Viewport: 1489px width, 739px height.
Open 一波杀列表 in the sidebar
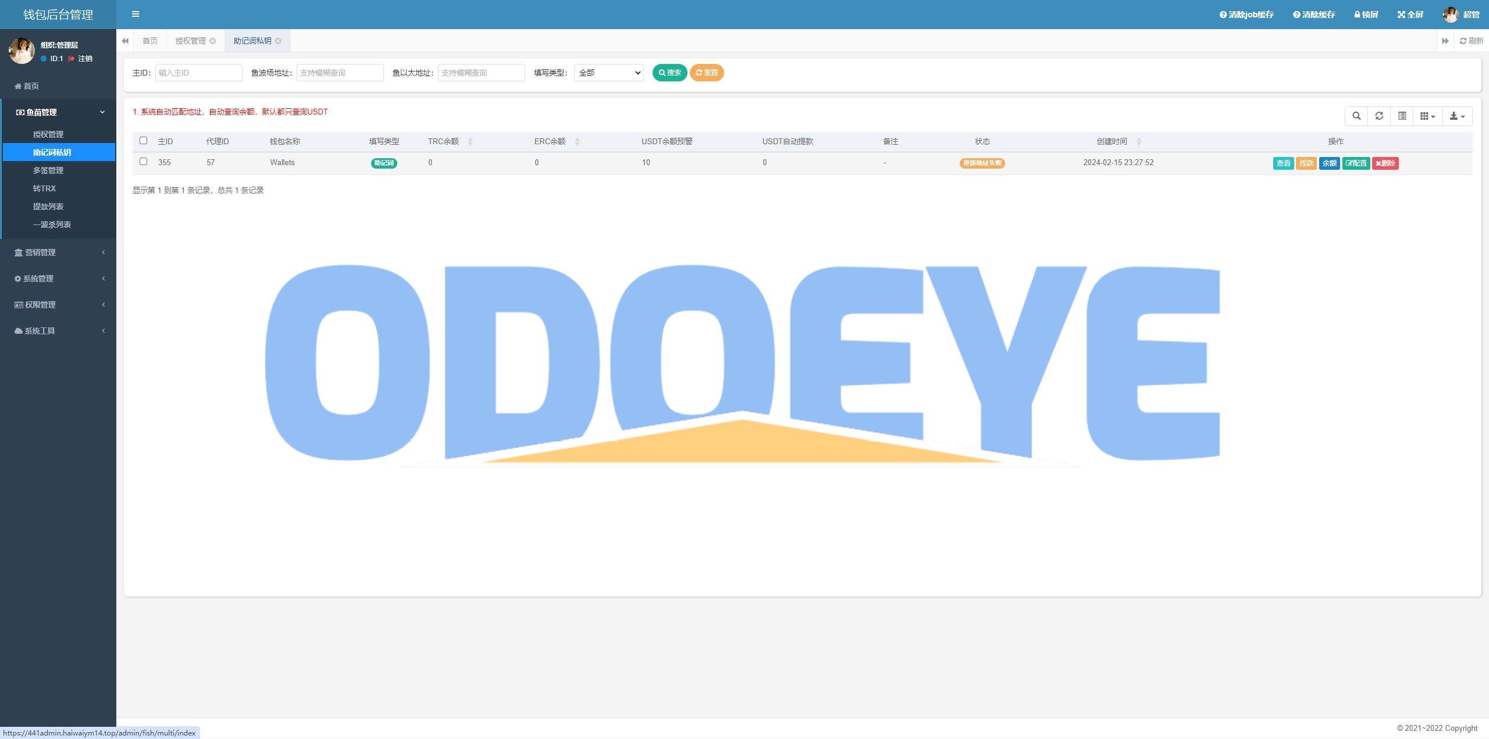click(x=52, y=224)
